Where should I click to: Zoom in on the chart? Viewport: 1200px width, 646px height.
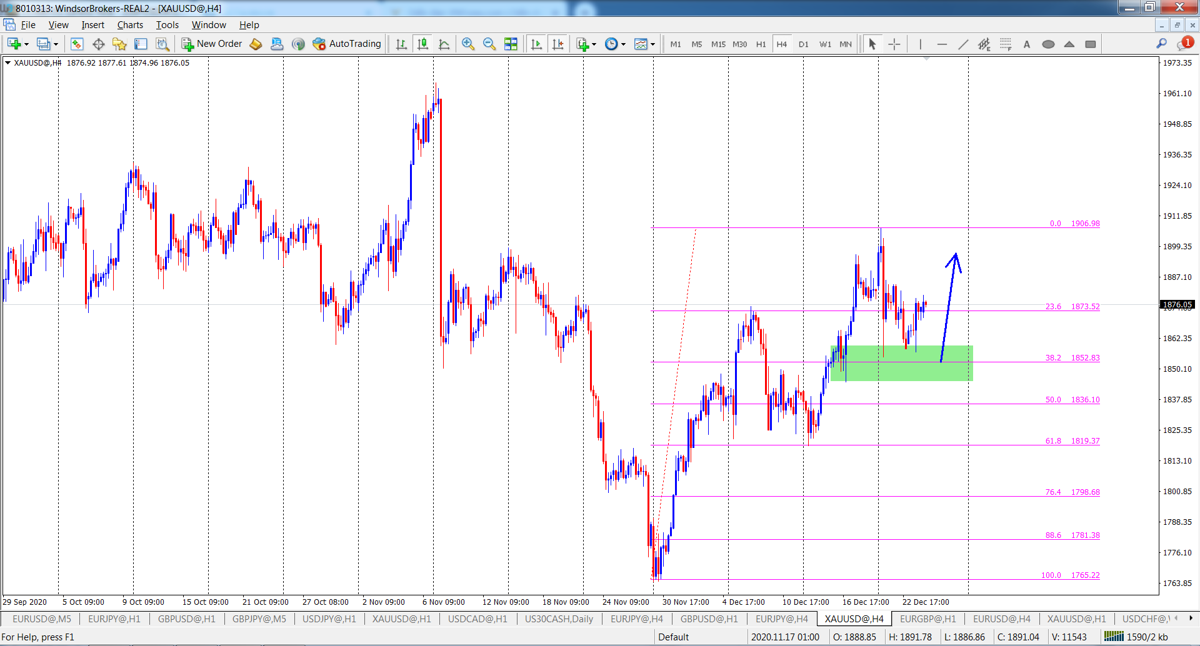tap(468, 44)
